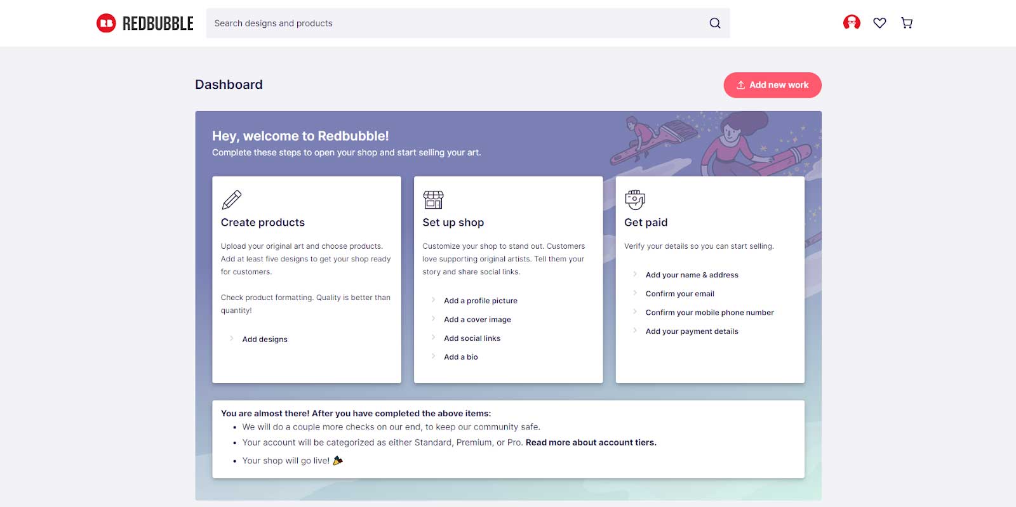Expand the Add your name & address chevron

tap(635, 274)
